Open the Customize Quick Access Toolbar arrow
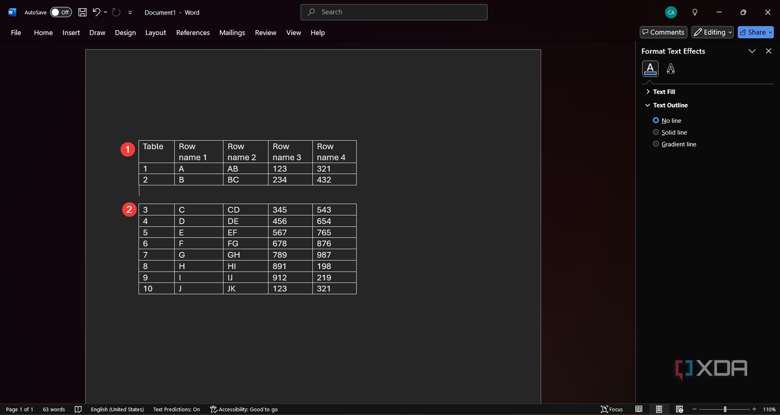780x415 pixels. click(x=130, y=12)
